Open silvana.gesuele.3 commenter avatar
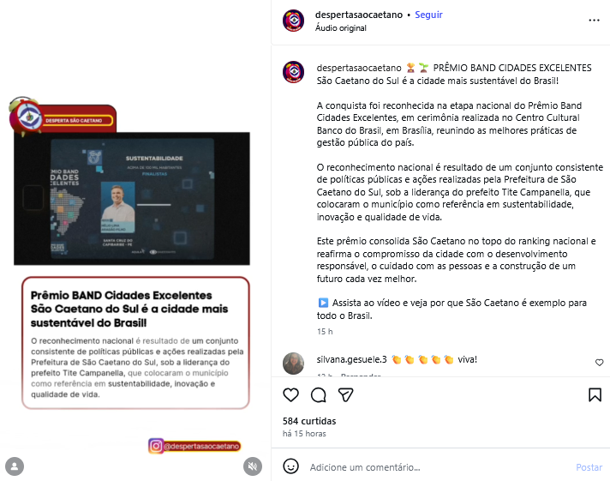This screenshot has width=610, height=481. [293, 363]
